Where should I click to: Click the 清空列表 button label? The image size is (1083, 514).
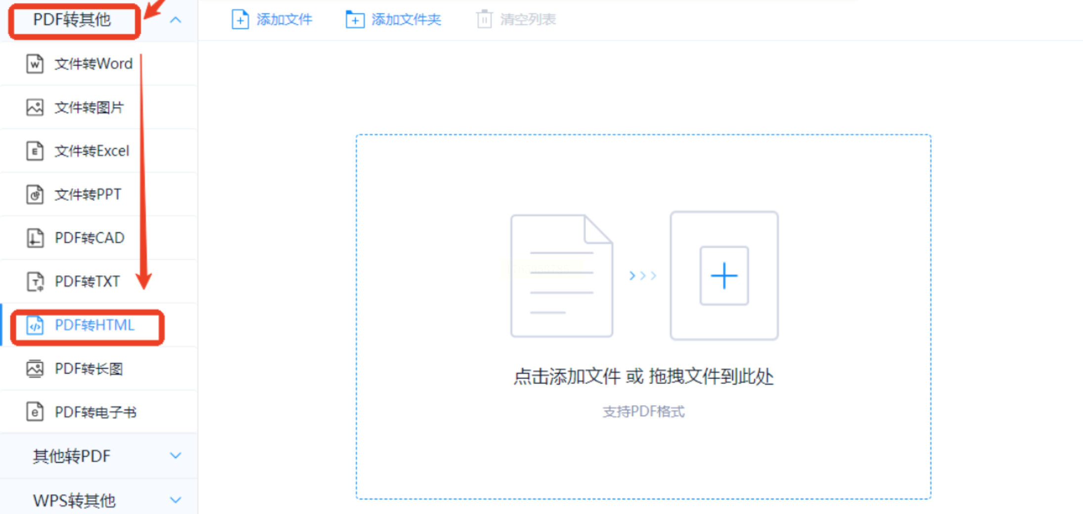pyautogui.click(x=528, y=20)
